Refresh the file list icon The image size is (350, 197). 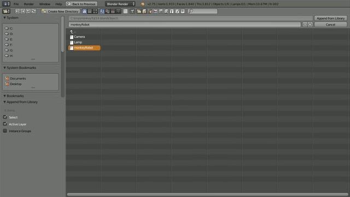(33, 11)
